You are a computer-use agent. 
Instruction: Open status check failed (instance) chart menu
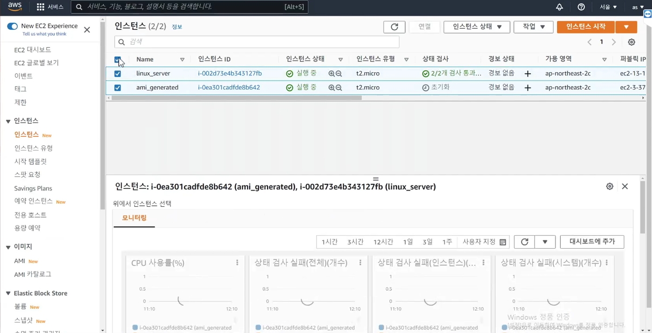(483, 263)
